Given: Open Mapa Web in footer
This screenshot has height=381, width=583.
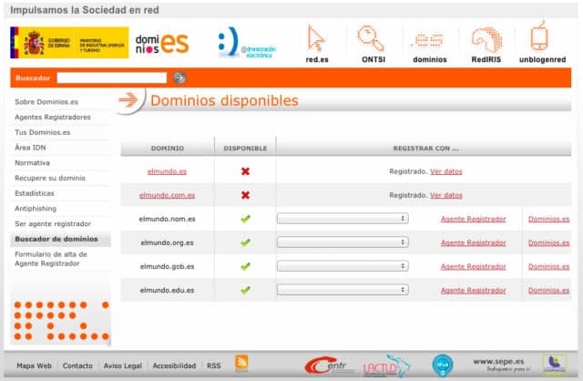Looking at the screenshot, I should coord(34,366).
